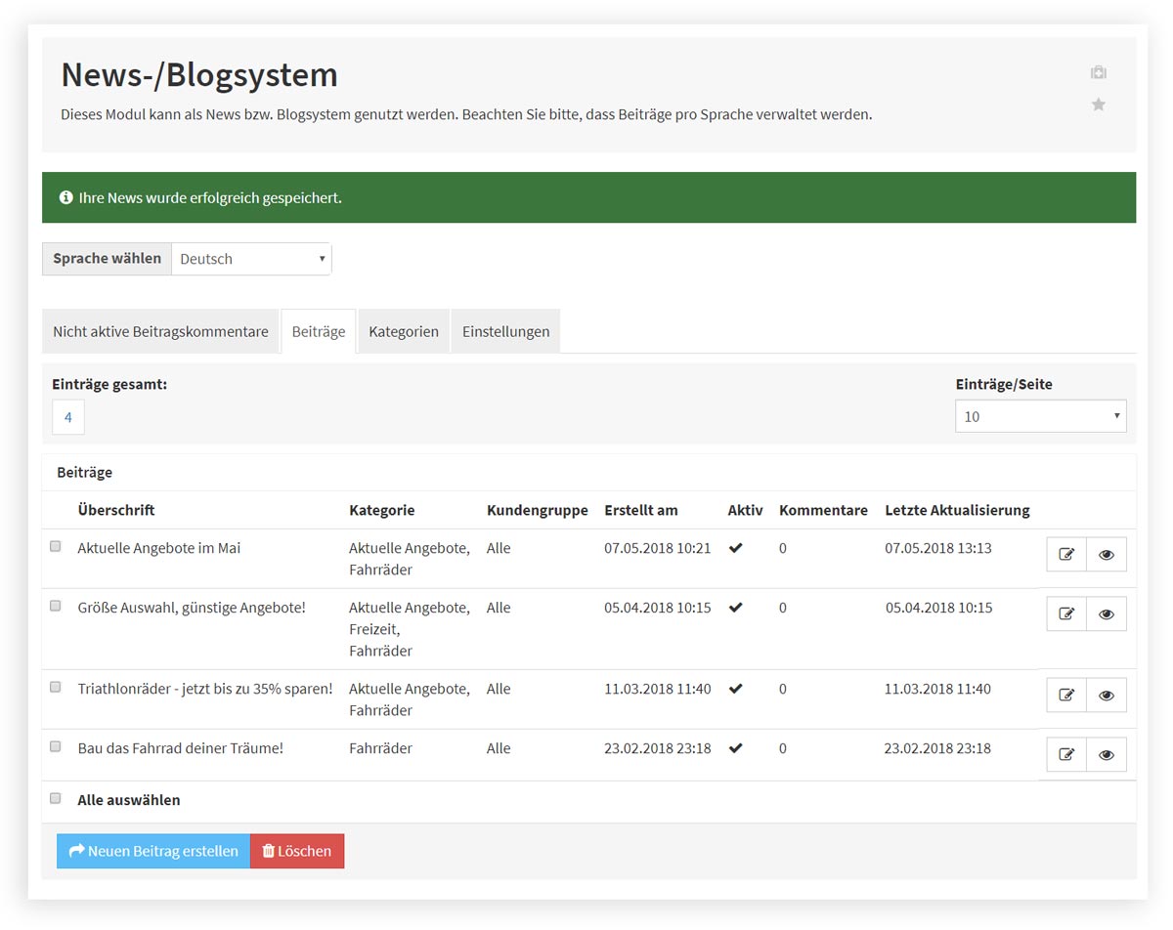Click the created date '11.03.2018 11:40'
Viewport: 1173px width, 930px height.
(x=658, y=689)
